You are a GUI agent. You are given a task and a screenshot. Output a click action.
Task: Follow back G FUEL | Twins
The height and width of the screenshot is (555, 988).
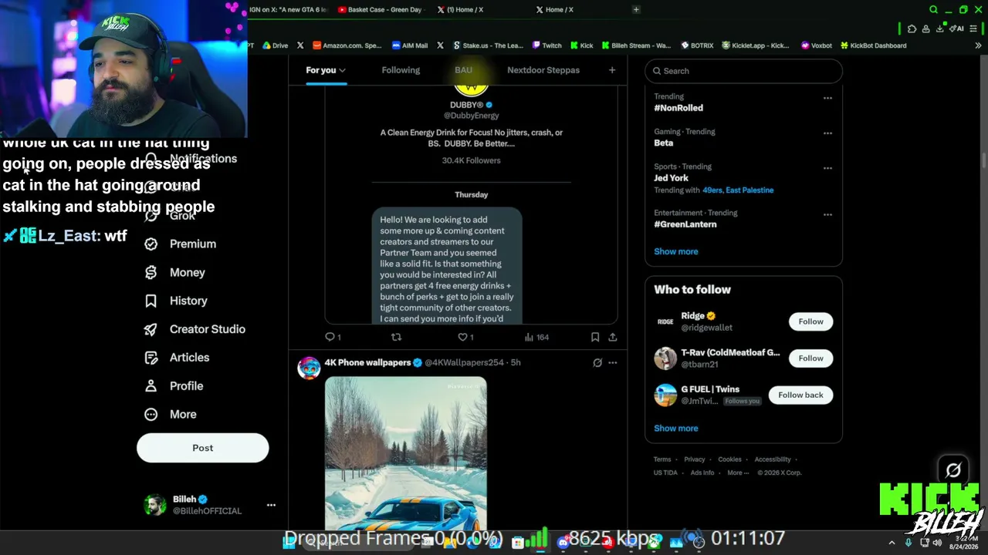coord(800,395)
